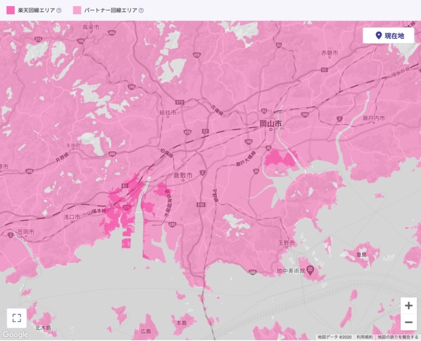Click the 笠岡市 city label
The width and height of the screenshot is (421, 341).
point(26,232)
